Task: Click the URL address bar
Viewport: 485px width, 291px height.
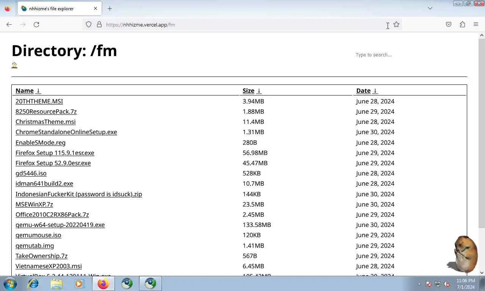Action: [242, 25]
